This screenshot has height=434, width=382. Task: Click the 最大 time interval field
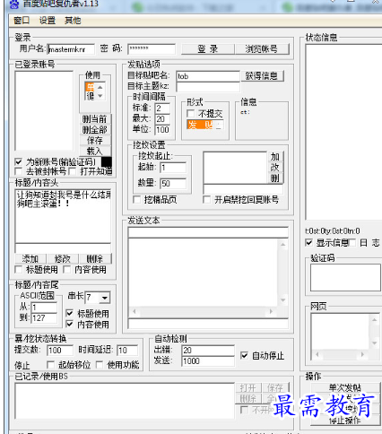pyautogui.click(x=162, y=119)
